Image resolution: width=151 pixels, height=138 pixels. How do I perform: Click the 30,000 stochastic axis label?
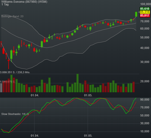click(145, 123)
